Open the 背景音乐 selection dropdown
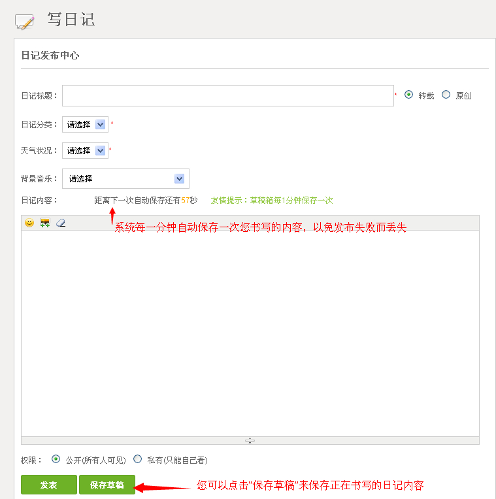This screenshot has height=499, width=496. [125, 178]
